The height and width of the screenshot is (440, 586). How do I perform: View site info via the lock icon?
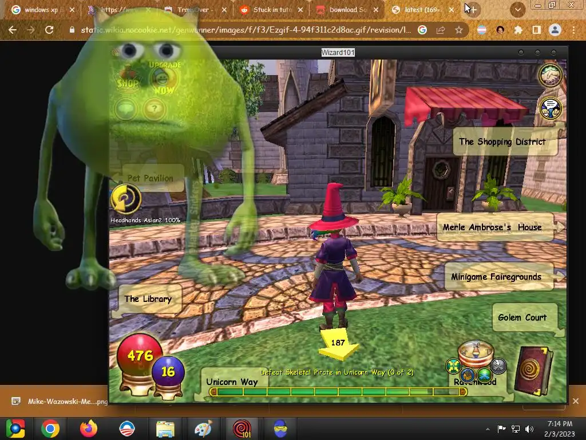coord(72,30)
